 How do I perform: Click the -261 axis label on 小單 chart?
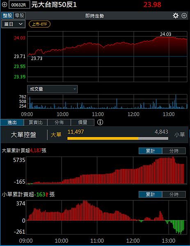19,232
